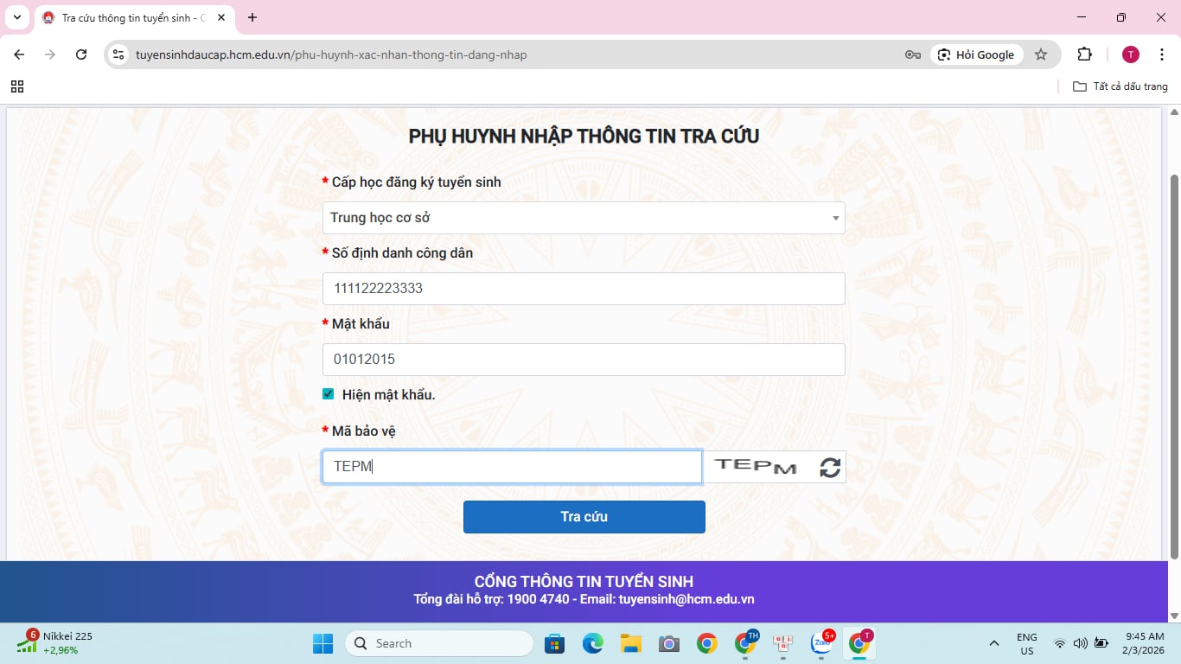Bookmark this page with the star icon
1181x664 pixels.
point(1041,54)
